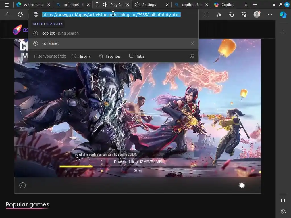Viewport: 291px width, 218px height.
Task: Open Browser essentials heart icon
Action: [x=244, y=14]
